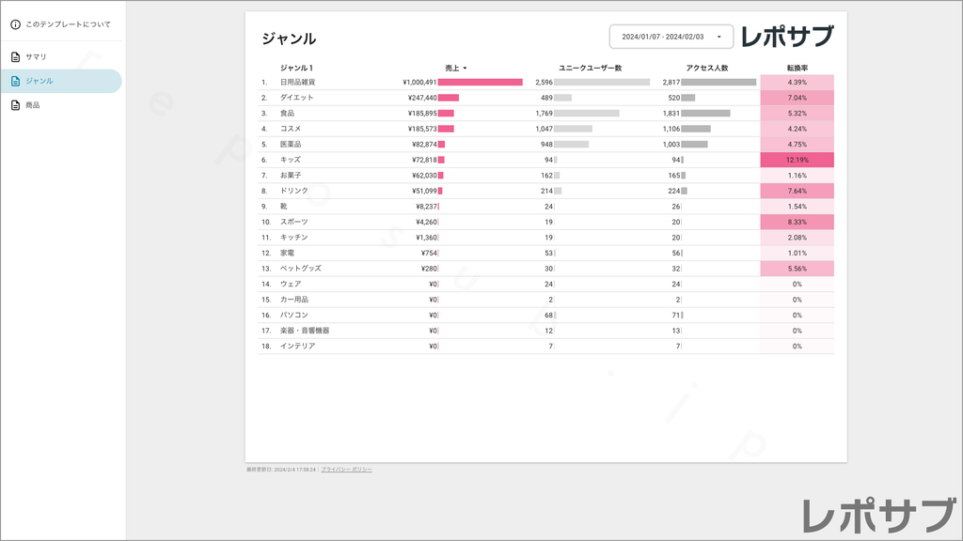Open the サマリ page

(x=37, y=56)
